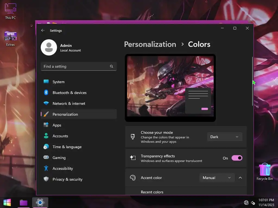
Task: Select the Extras desktop icon
Action: click(11, 39)
